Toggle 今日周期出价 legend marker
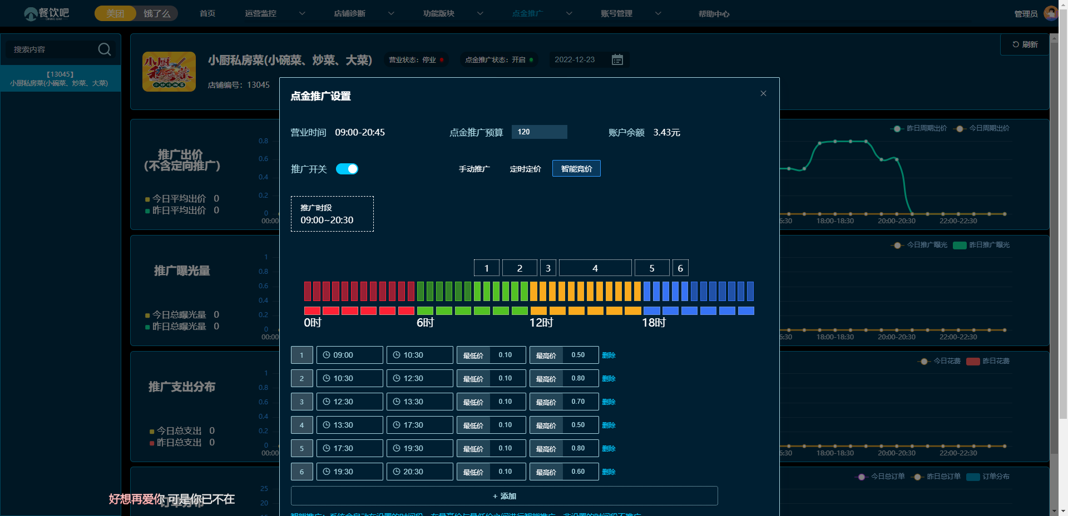The height and width of the screenshot is (516, 1068). tap(960, 128)
